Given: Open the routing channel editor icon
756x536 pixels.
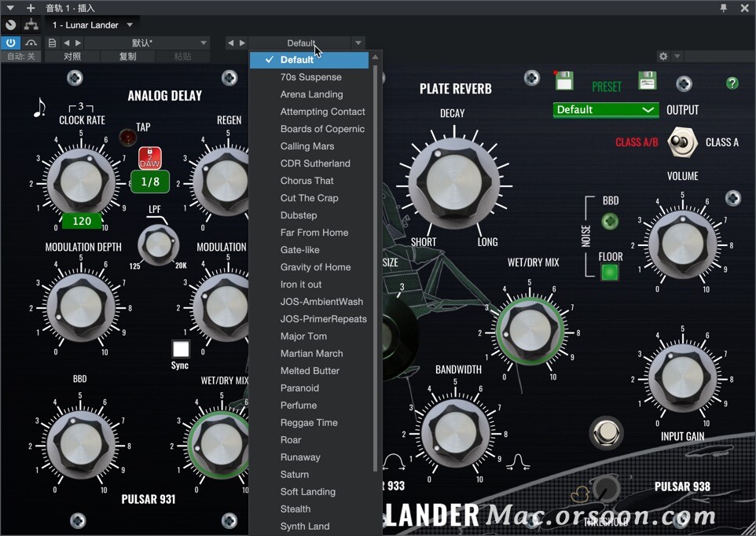Looking at the screenshot, I should tap(31, 24).
